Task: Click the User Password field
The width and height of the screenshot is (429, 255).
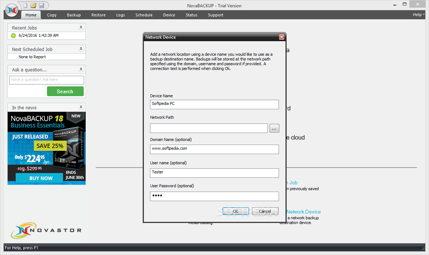Action: click(214, 196)
